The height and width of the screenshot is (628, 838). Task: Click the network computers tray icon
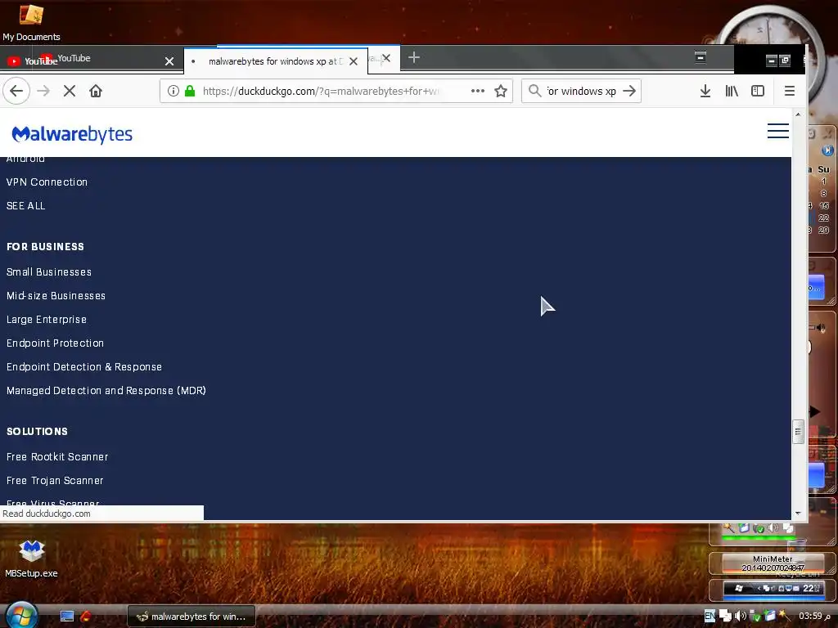pos(725,616)
